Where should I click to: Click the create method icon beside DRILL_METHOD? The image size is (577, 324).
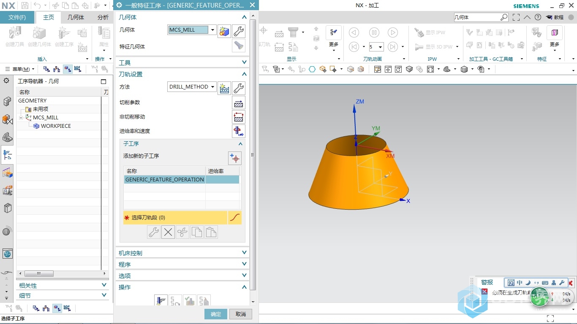224,88
